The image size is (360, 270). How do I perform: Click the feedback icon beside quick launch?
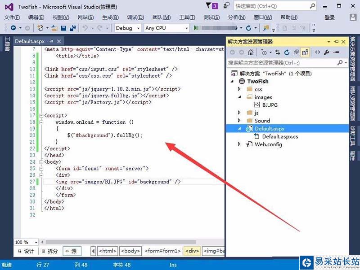coord(226,6)
